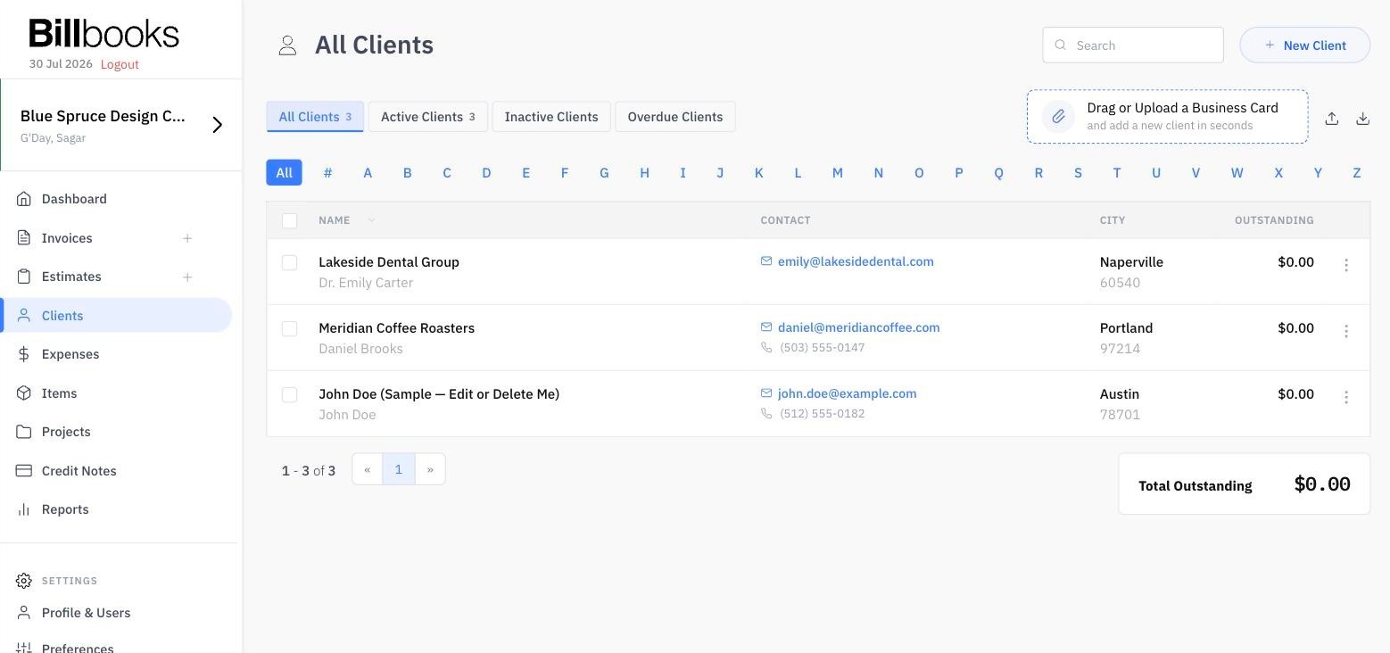
Task: Add a new estimate with plus icon
Action: pyautogui.click(x=187, y=277)
